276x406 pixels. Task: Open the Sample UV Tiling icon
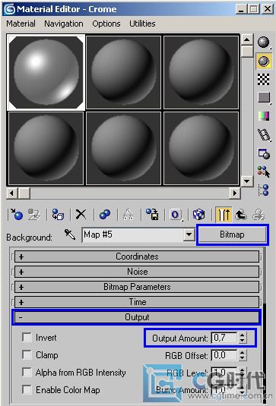(264, 98)
